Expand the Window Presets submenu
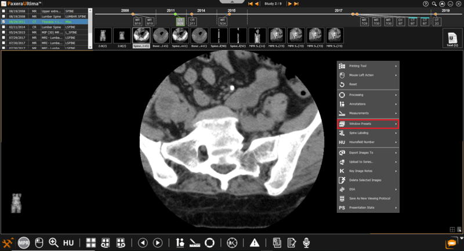 point(368,124)
